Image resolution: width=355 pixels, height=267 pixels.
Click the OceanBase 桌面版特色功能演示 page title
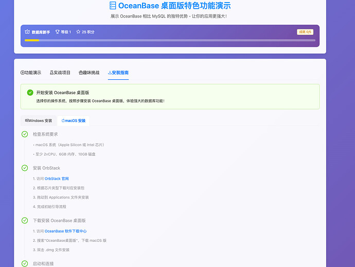coord(174,6)
